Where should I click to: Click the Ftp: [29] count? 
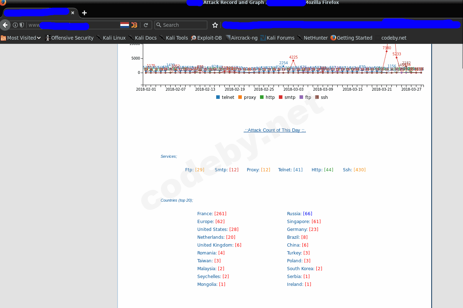pos(195,170)
